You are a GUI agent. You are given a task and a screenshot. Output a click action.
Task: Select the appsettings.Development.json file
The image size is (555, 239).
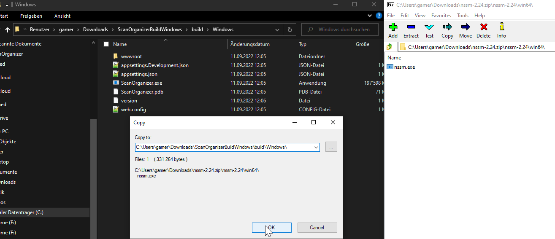[154, 65]
